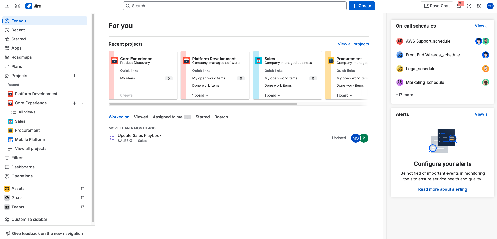Click the horizontal scrollbar under Recent projects
The image size is (497, 239).
coord(203,104)
